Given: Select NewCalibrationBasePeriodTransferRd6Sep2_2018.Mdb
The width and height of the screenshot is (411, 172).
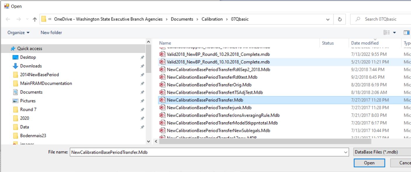Looking at the screenshot, I should (218, 69).
